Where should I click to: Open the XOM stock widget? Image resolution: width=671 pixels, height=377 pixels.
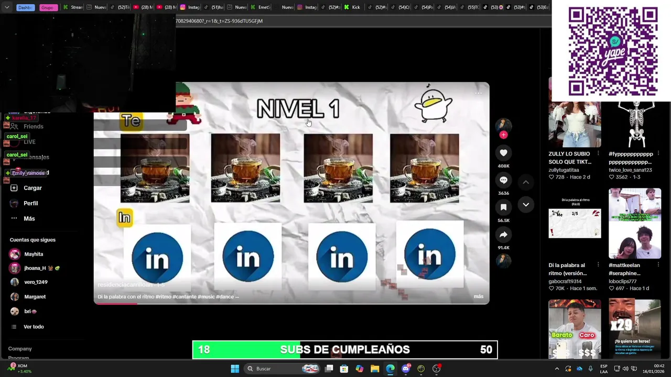click(20, 369)
